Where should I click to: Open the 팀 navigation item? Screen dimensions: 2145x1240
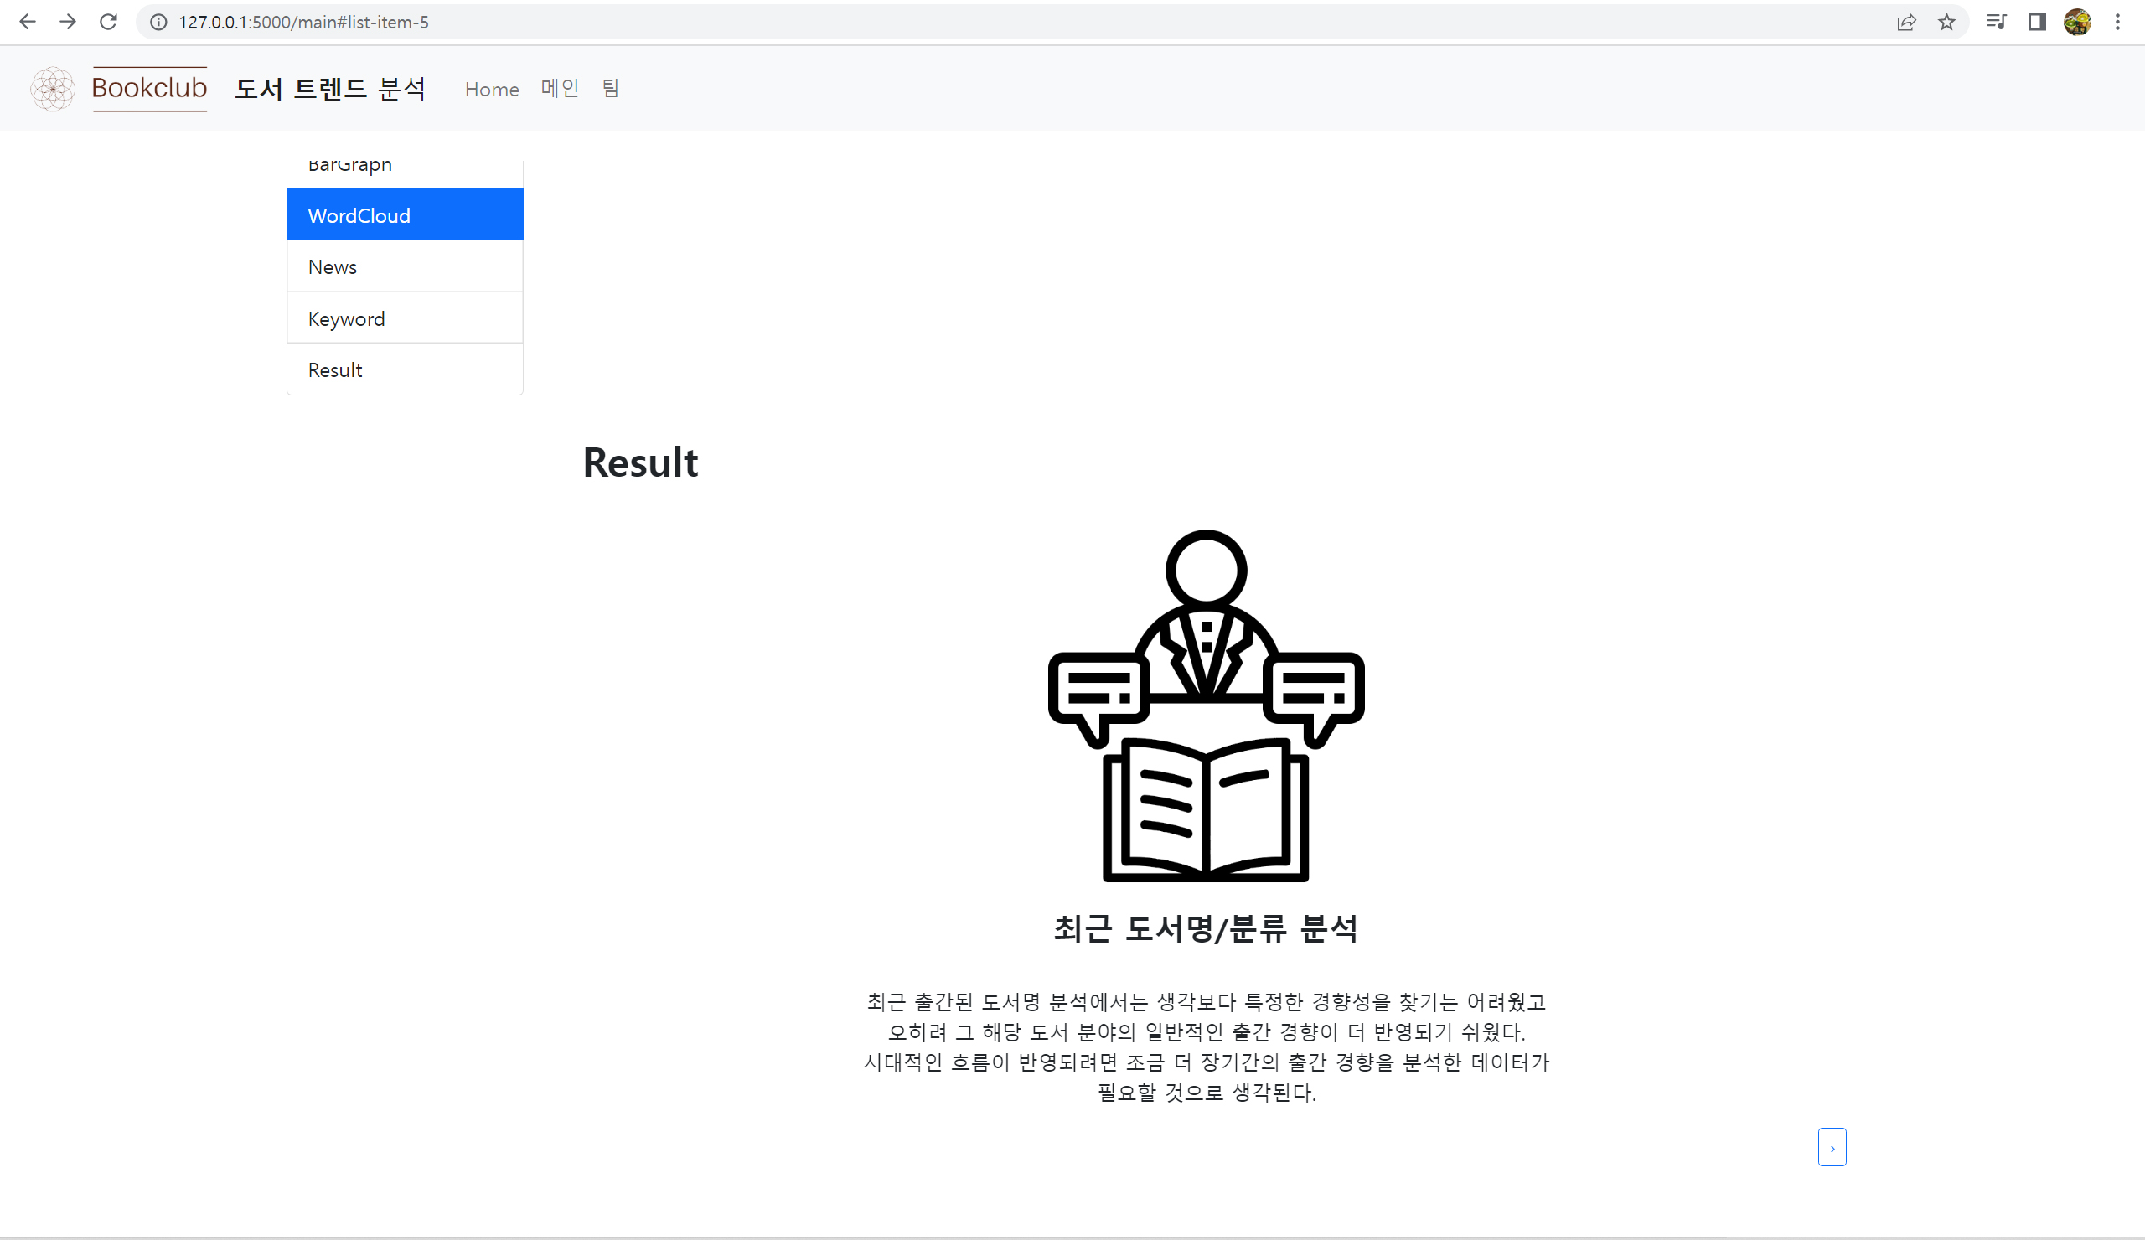click(609, 89)
